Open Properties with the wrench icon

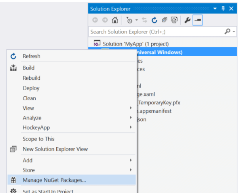(187, 20)
